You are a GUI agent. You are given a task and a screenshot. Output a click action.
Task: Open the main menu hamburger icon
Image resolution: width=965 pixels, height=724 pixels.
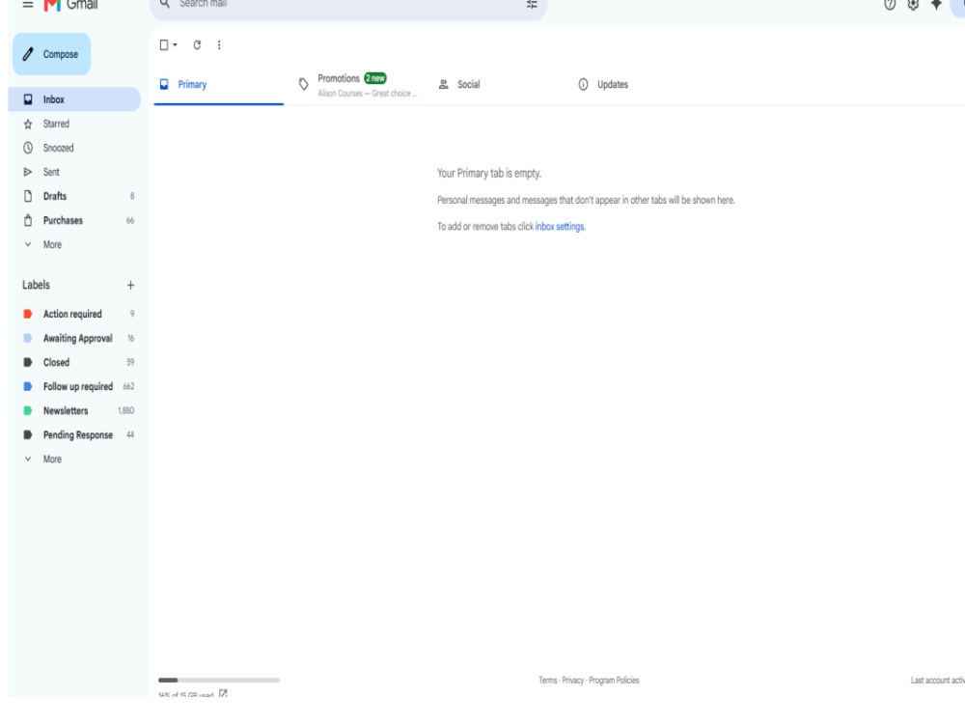click(28, 4)
